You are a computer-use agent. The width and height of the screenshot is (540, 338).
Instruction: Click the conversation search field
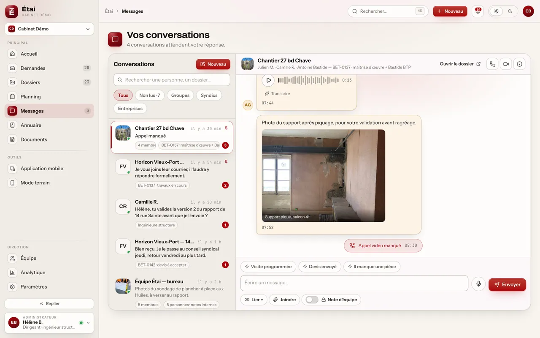[172, 79]
